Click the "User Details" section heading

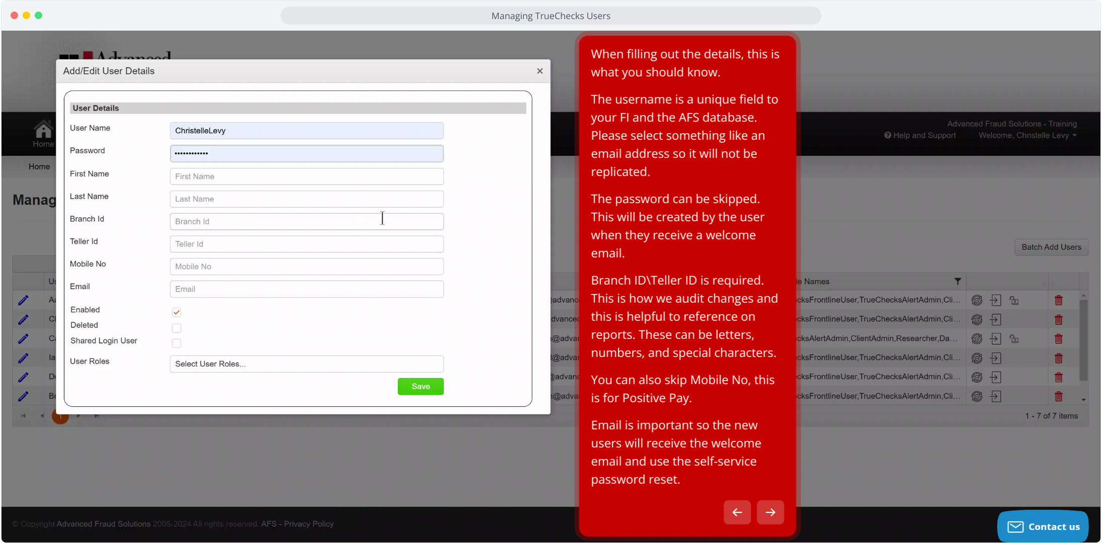pyautogui.click(x=96, y=108)
